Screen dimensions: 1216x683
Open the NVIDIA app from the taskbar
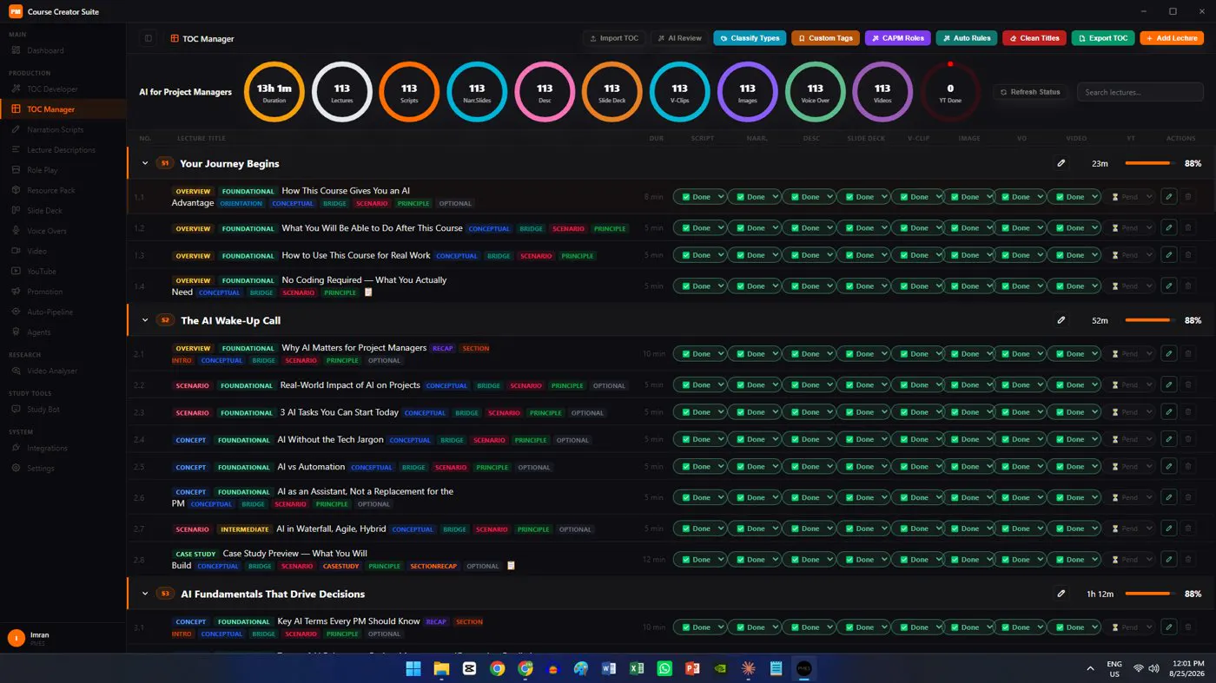click(x=720, y=668)
